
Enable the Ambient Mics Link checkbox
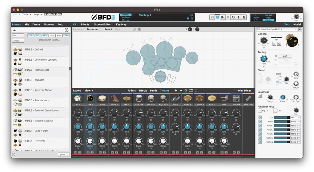(275, 111)
